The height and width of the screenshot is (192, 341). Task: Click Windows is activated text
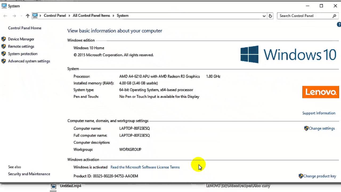coord(90,167)
